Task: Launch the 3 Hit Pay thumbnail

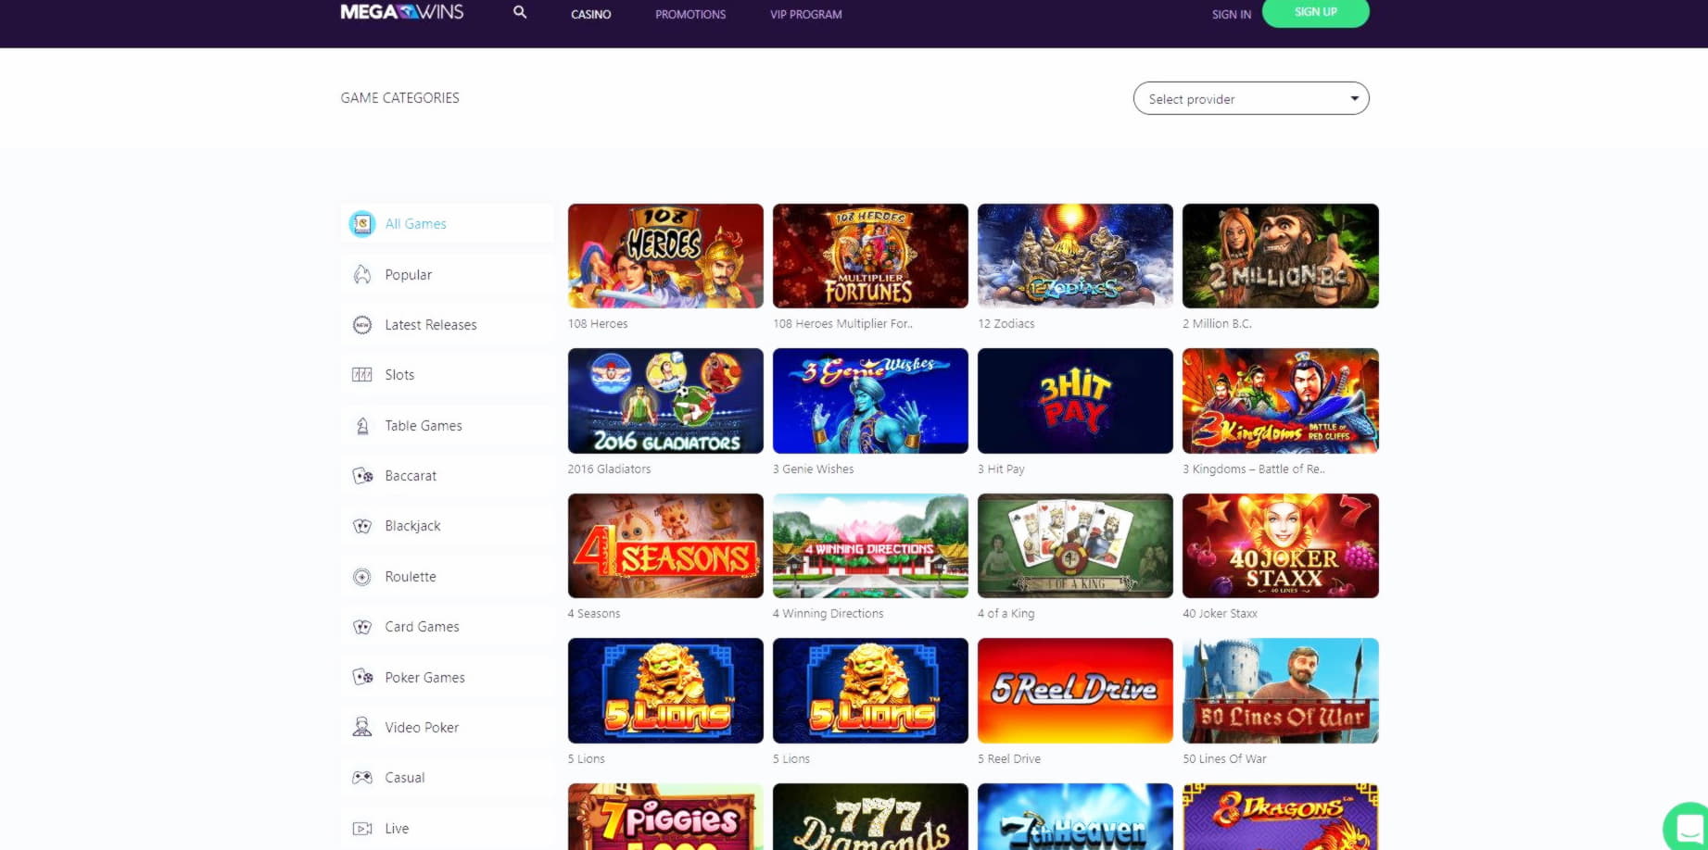Action: tap(1075, 401)
